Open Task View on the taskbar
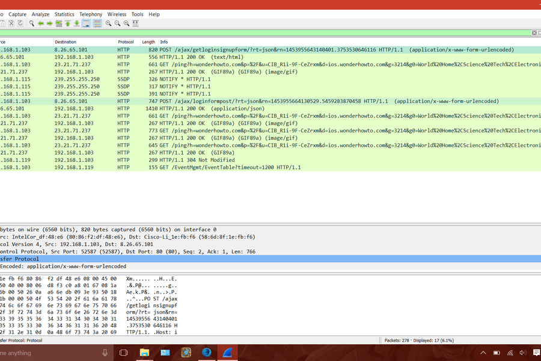 [x=123, y=353]
